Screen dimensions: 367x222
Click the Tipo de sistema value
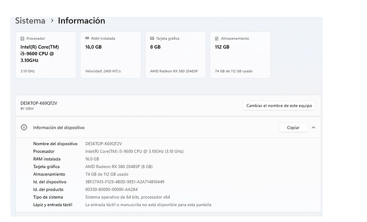[128, 197]
